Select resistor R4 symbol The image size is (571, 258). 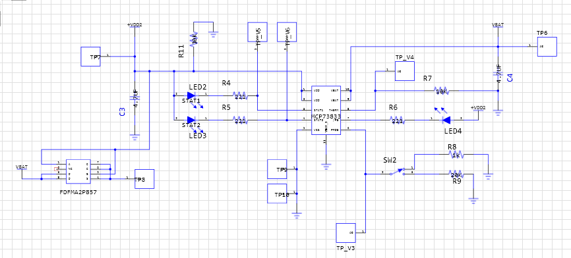pyautogui.click(x=240, y=96)
